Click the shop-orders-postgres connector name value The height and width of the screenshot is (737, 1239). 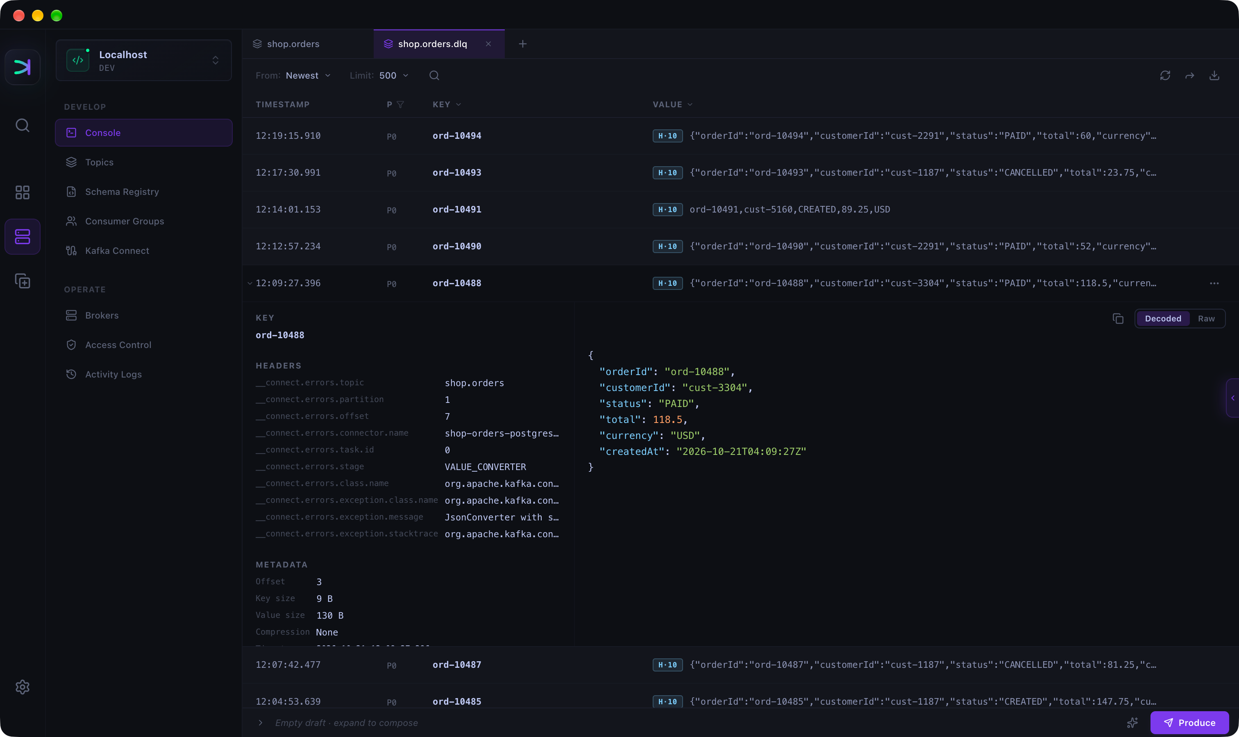(x=501, y=434)
